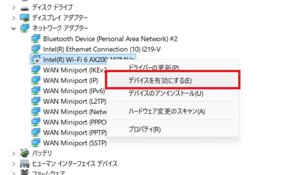
Task: Expand the ディスプレイ アダプター tree node
Action: coord(14,18)
